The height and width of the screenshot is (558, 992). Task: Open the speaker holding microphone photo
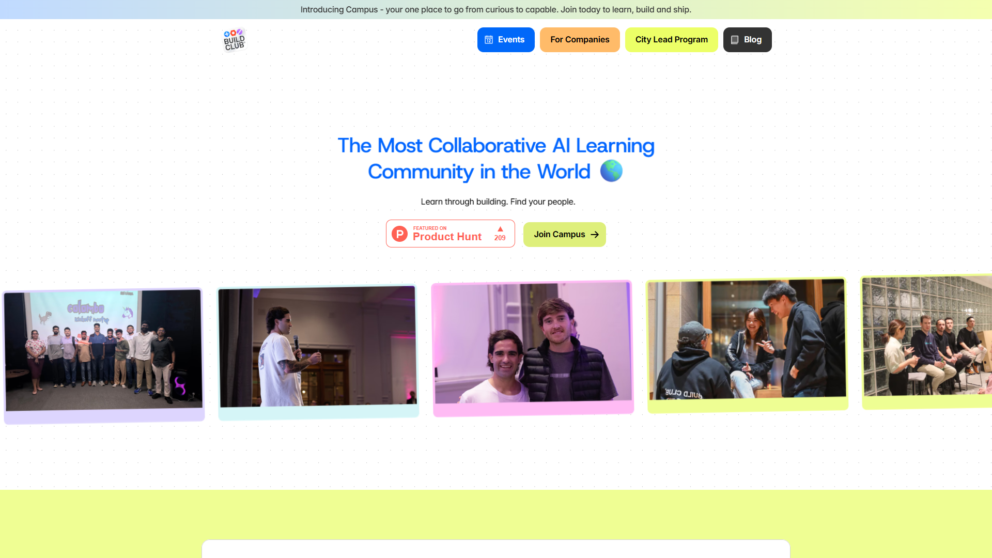[318, 351]
